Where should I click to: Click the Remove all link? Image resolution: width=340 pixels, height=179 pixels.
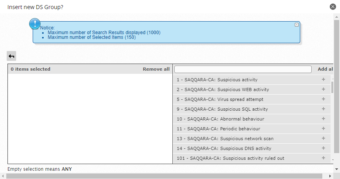(x=156, y=69)
